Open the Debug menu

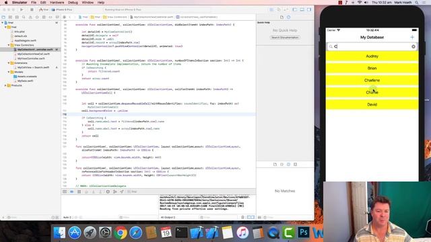point(73,3)
